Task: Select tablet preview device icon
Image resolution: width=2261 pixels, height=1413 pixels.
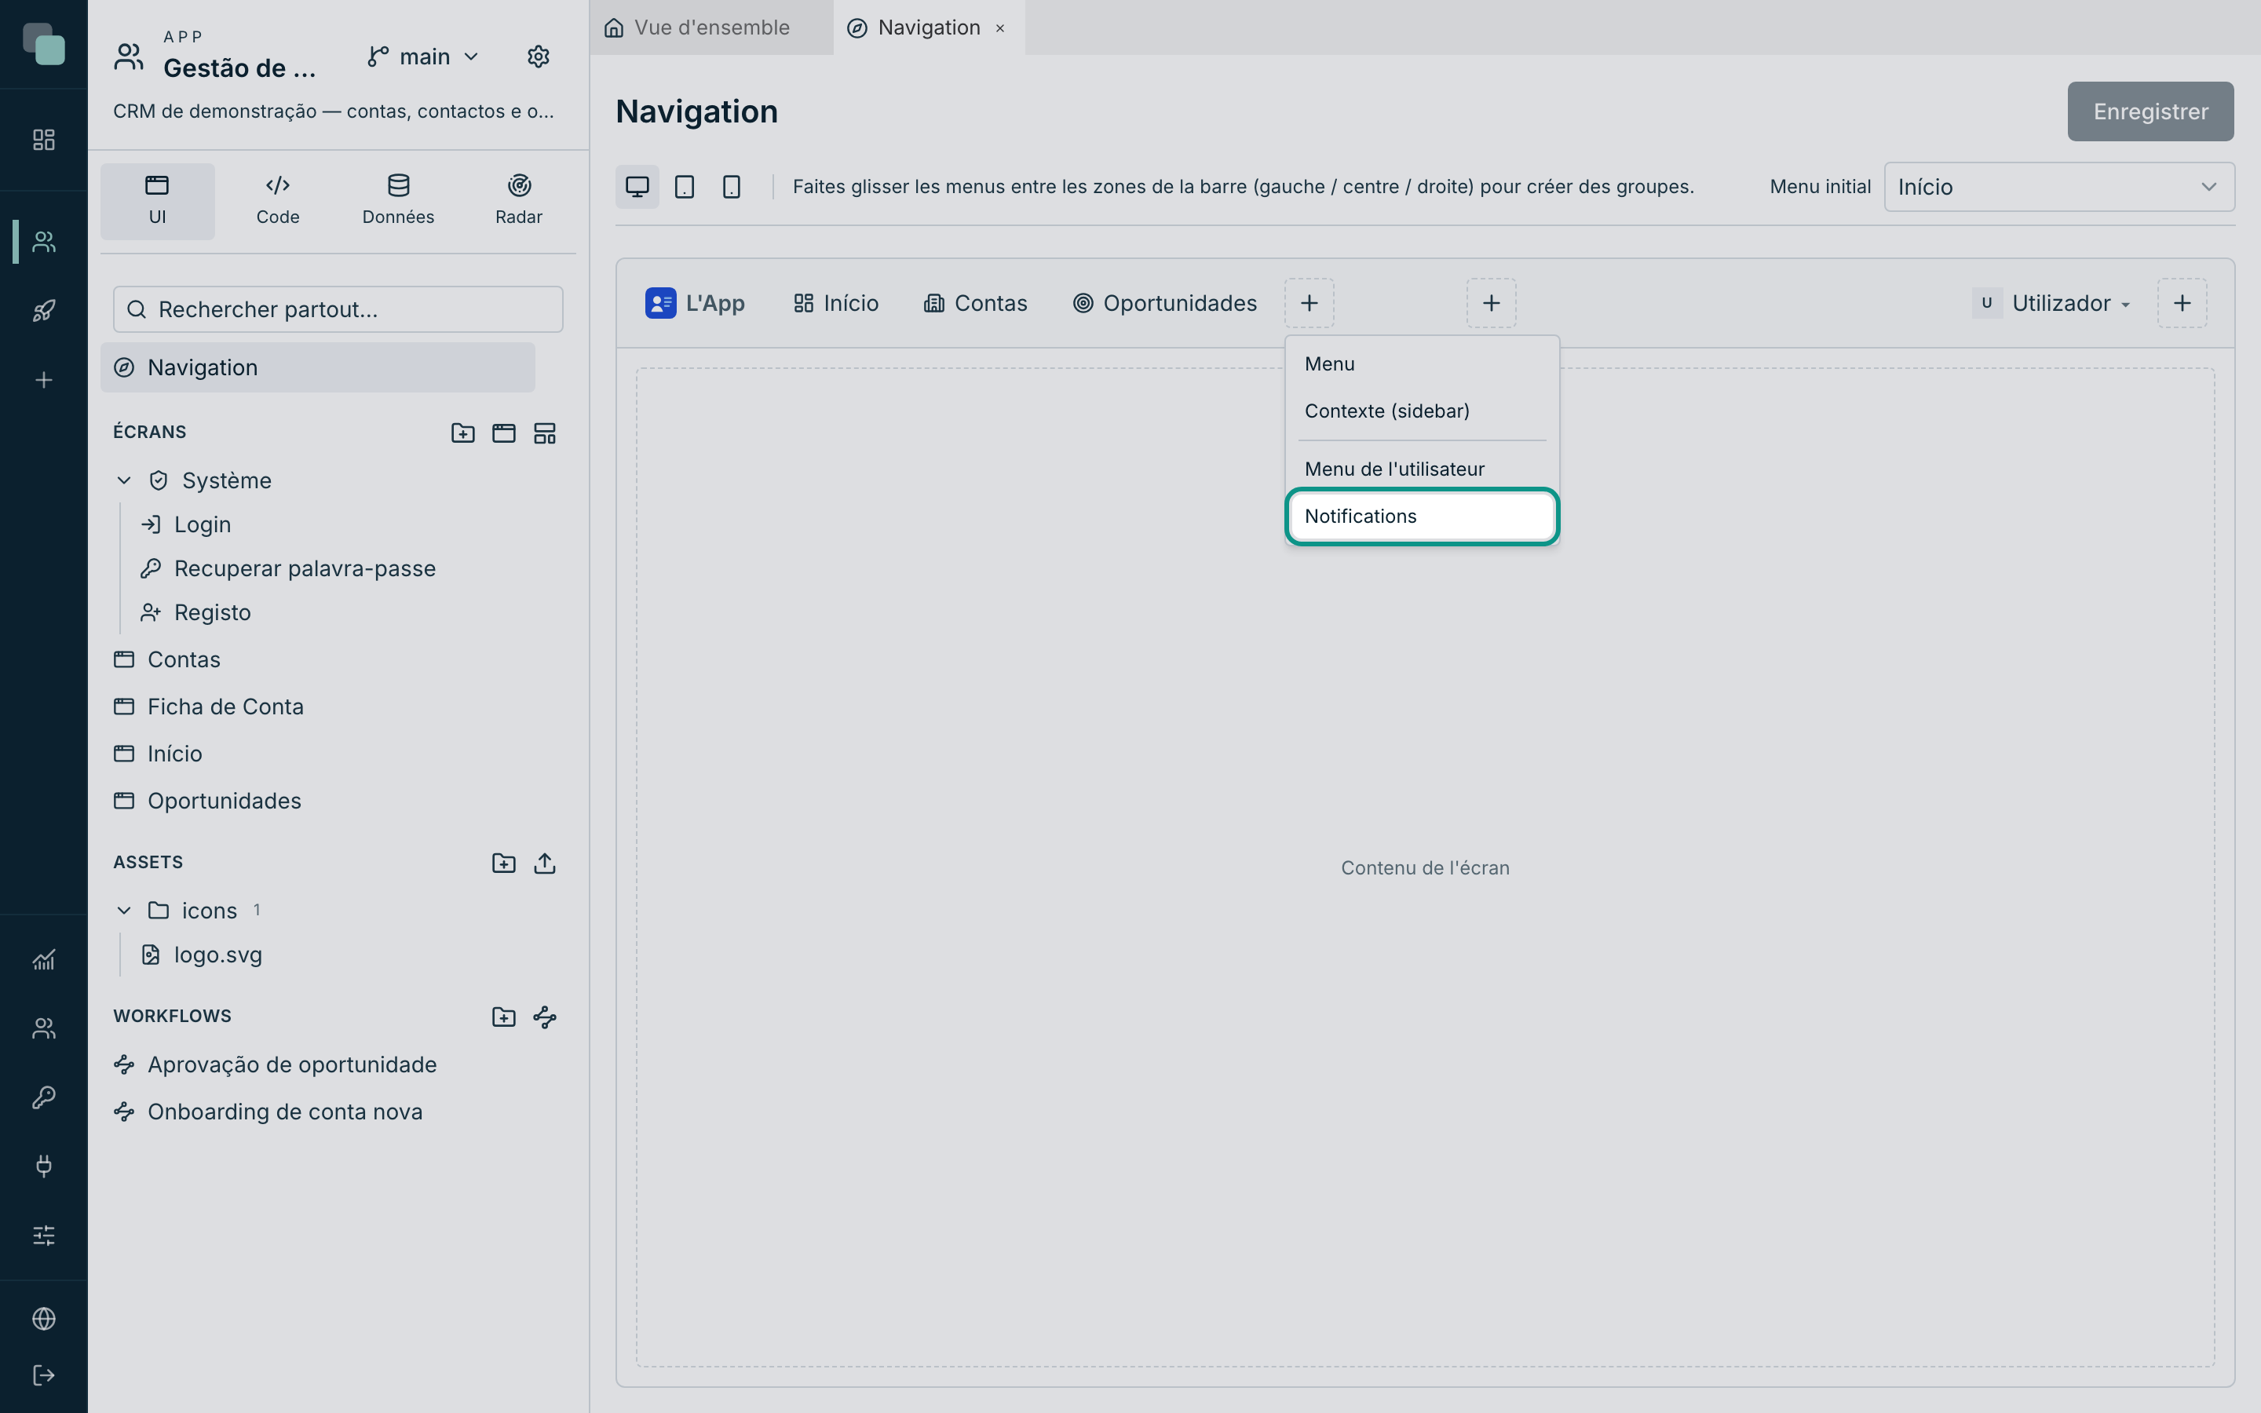Action: click(x=685, y=187)
